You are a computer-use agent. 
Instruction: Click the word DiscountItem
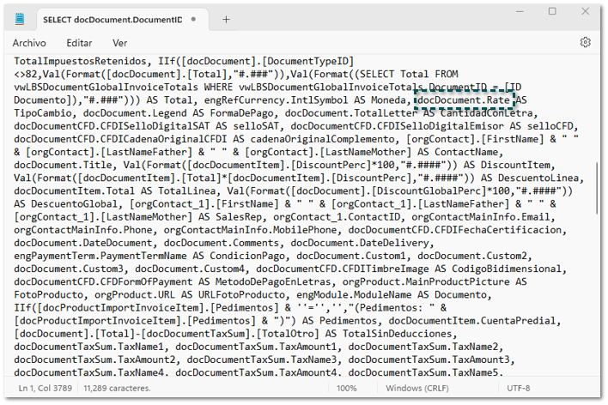pyautogui.click(x=515, y=165)
